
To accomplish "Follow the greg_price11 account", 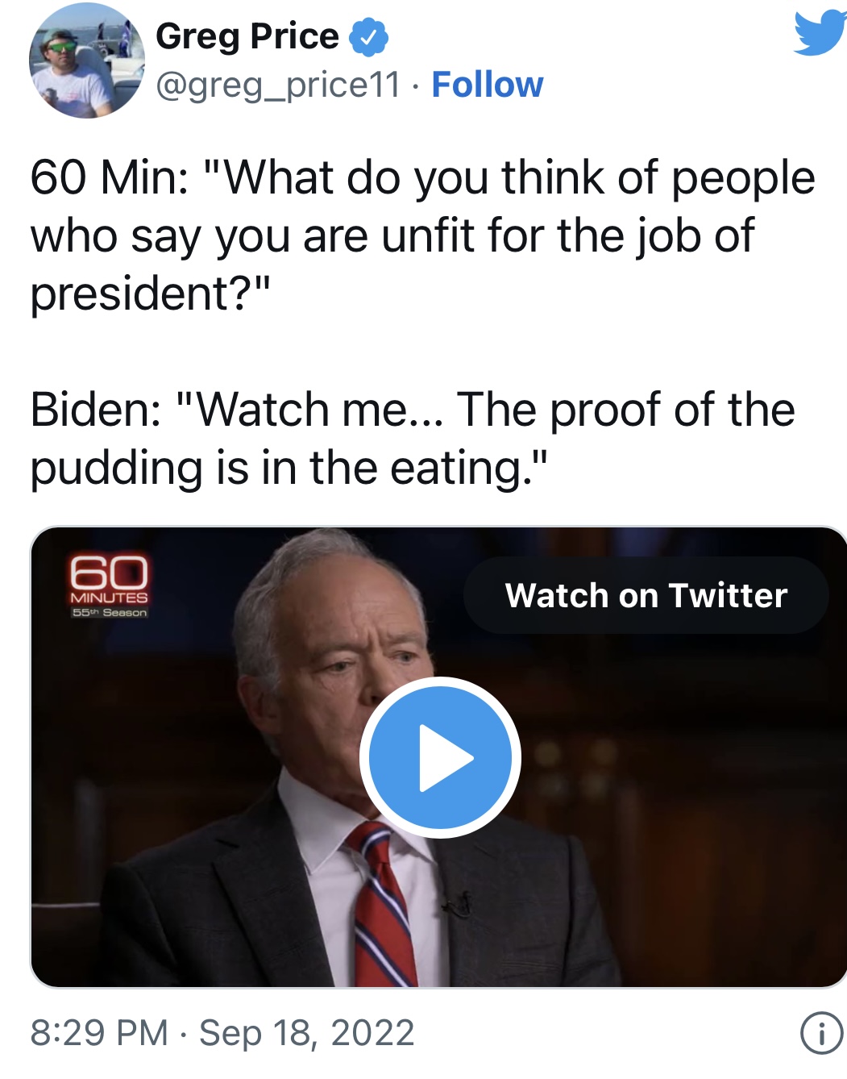I will (487, 85).
